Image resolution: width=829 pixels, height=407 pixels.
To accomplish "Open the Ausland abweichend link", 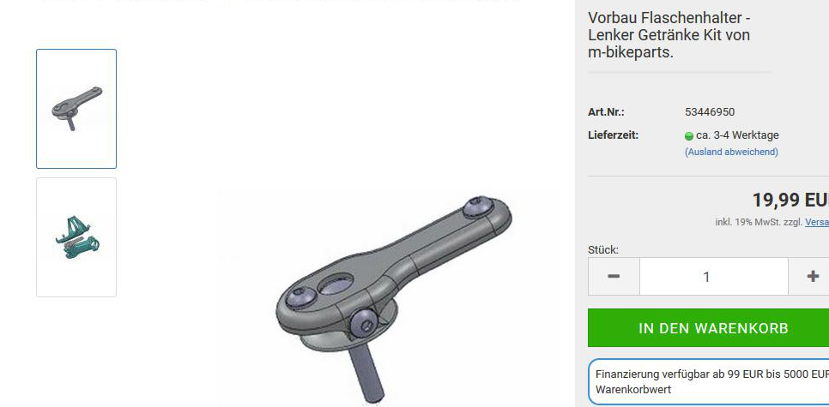I will click(731, 152).
